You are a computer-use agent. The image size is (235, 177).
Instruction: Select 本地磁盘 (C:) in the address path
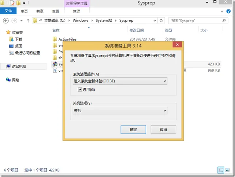(x=55, y=20)
